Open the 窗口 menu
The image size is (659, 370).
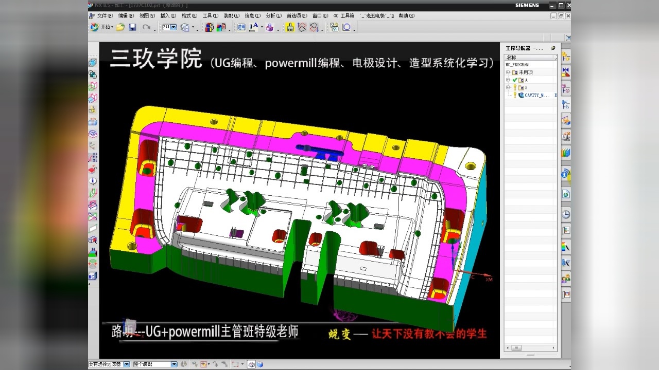[320, 16]
